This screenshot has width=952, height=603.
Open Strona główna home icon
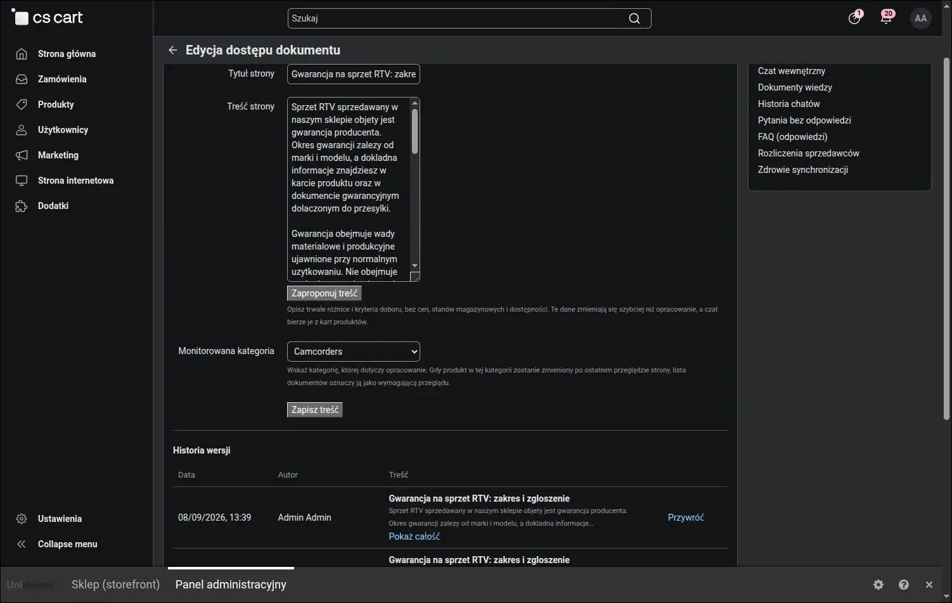point(22,54)
